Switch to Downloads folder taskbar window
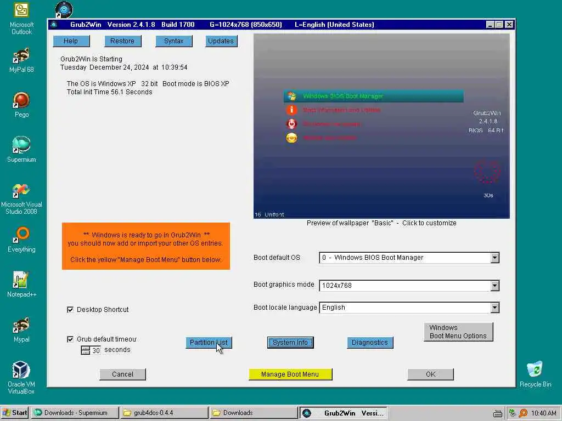Screen dimensions: 562x421 pos(254,413)
